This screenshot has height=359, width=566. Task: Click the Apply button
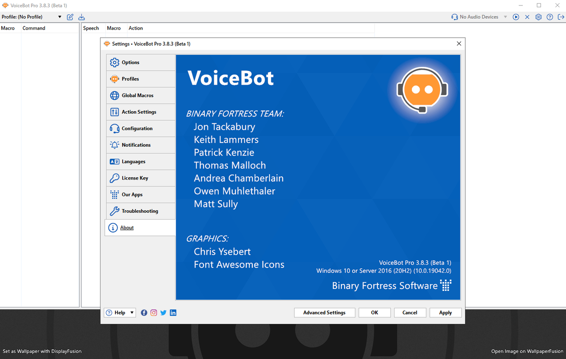tap(445, 313)
